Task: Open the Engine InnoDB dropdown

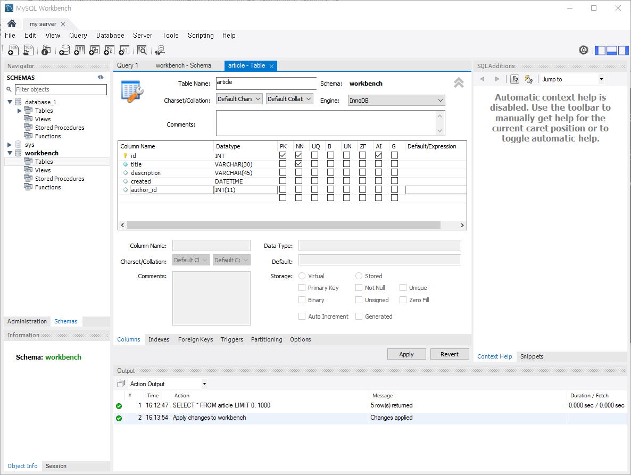Action: pos(396,100)
